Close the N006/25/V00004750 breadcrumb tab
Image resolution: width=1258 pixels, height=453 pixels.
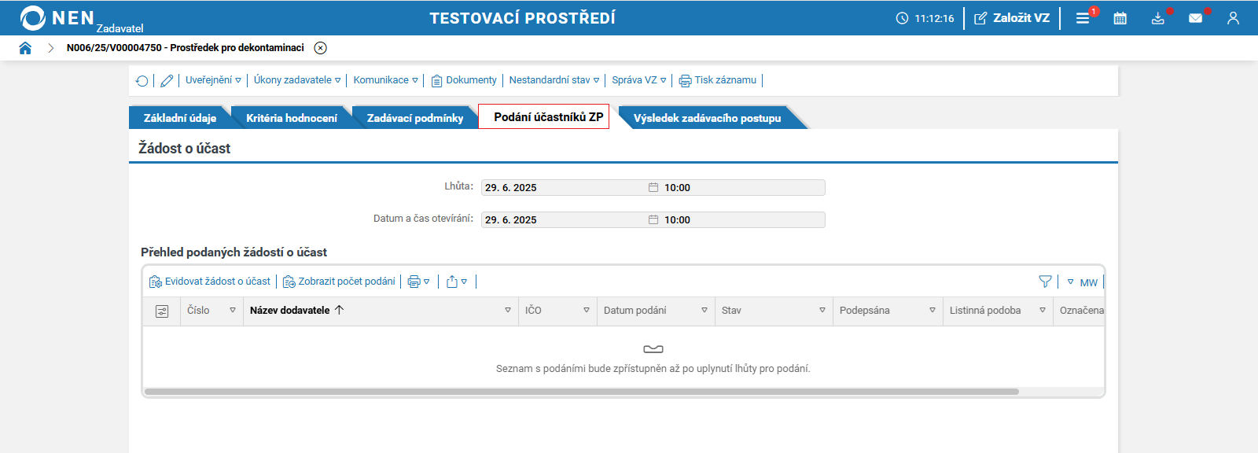point(321,48)
